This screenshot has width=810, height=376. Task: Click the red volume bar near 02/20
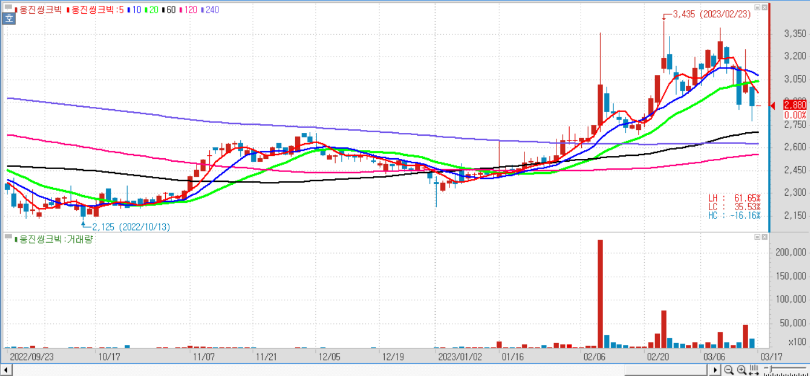click(664, 329)
